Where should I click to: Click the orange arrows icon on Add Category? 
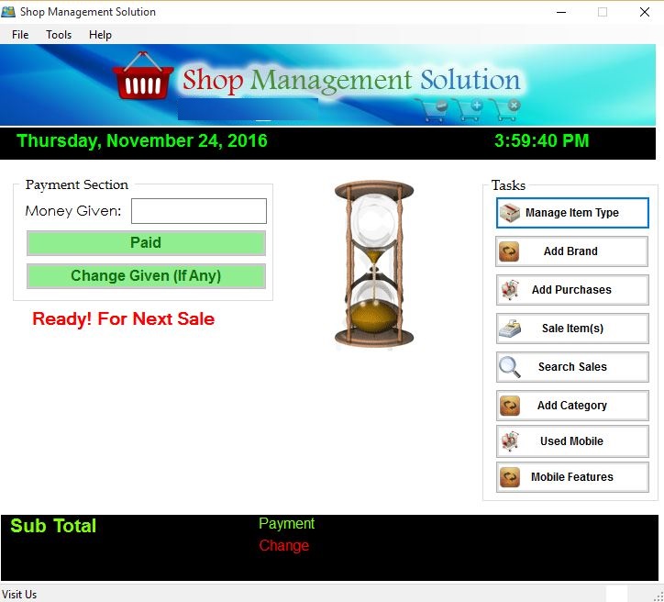509,406
